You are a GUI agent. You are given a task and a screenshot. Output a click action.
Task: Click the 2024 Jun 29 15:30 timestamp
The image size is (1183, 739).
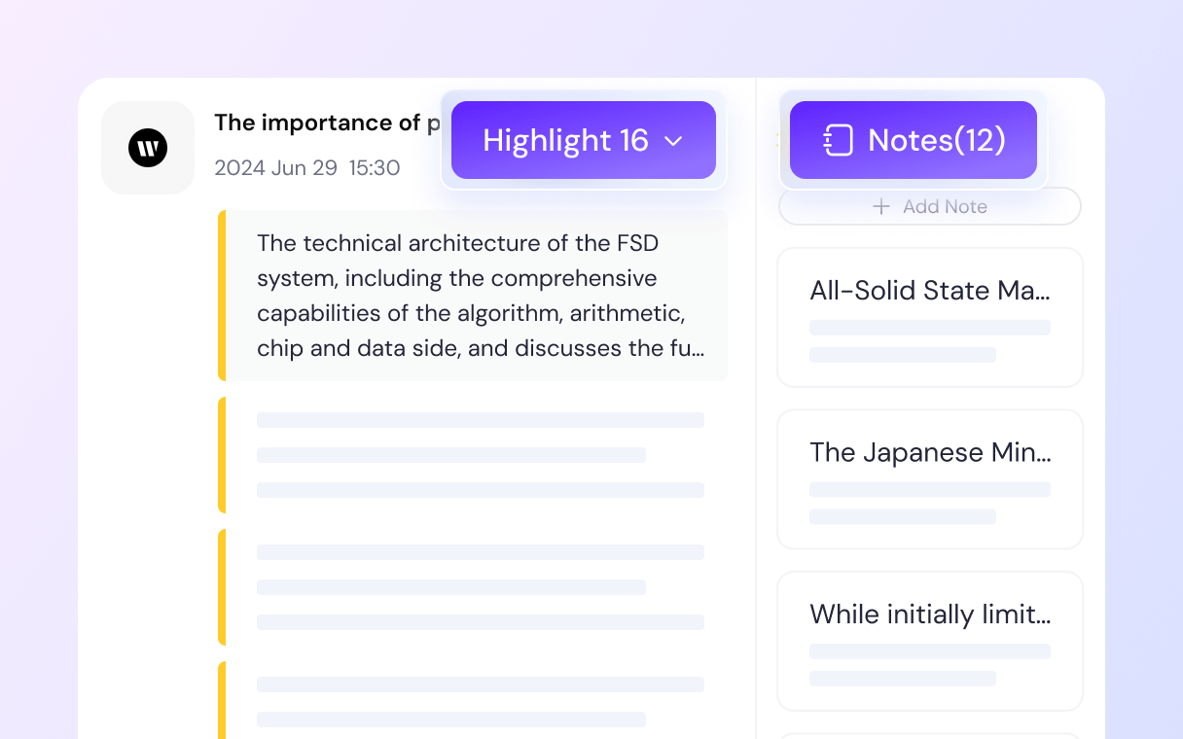[307, 168]
